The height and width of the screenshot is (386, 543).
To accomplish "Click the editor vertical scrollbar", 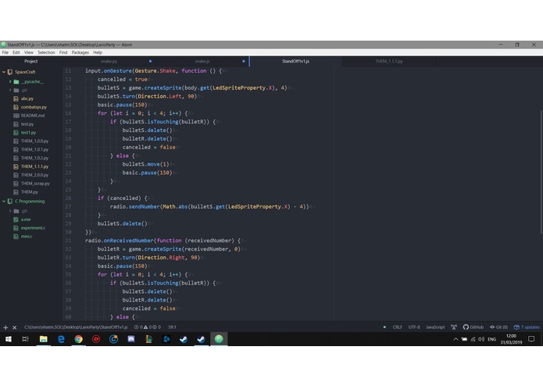I will (x=541, y=172).
